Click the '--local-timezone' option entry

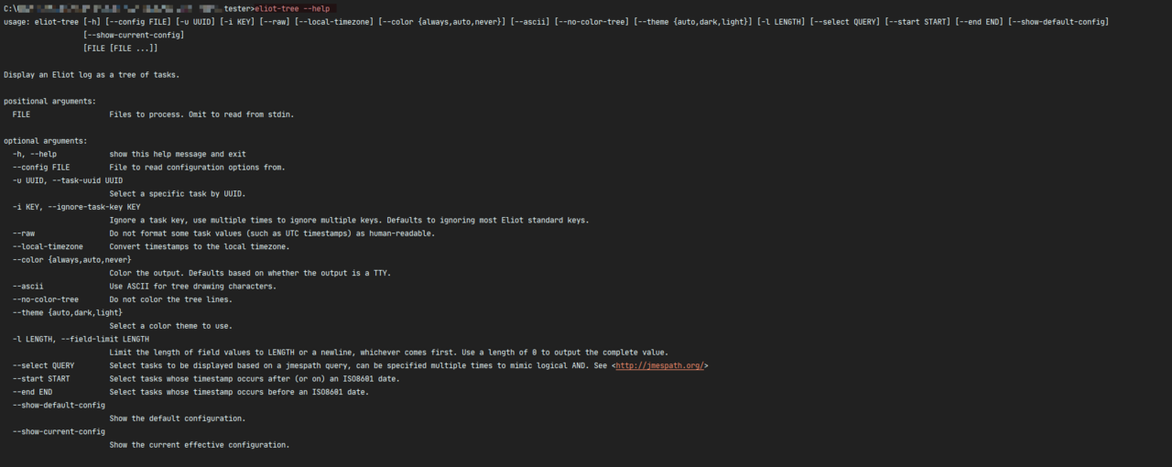(x=48, y=246)
